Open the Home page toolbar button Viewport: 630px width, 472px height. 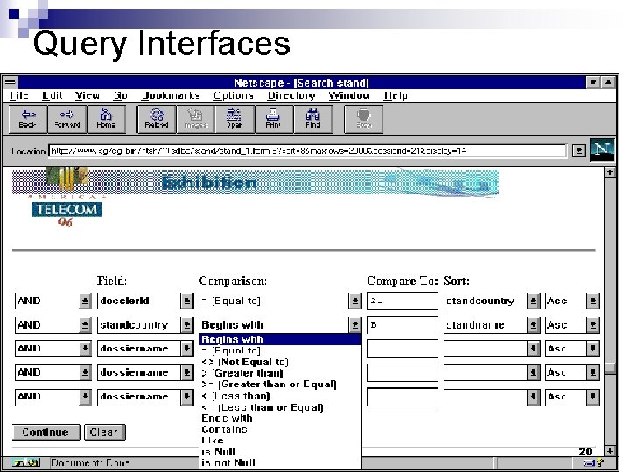106,119
